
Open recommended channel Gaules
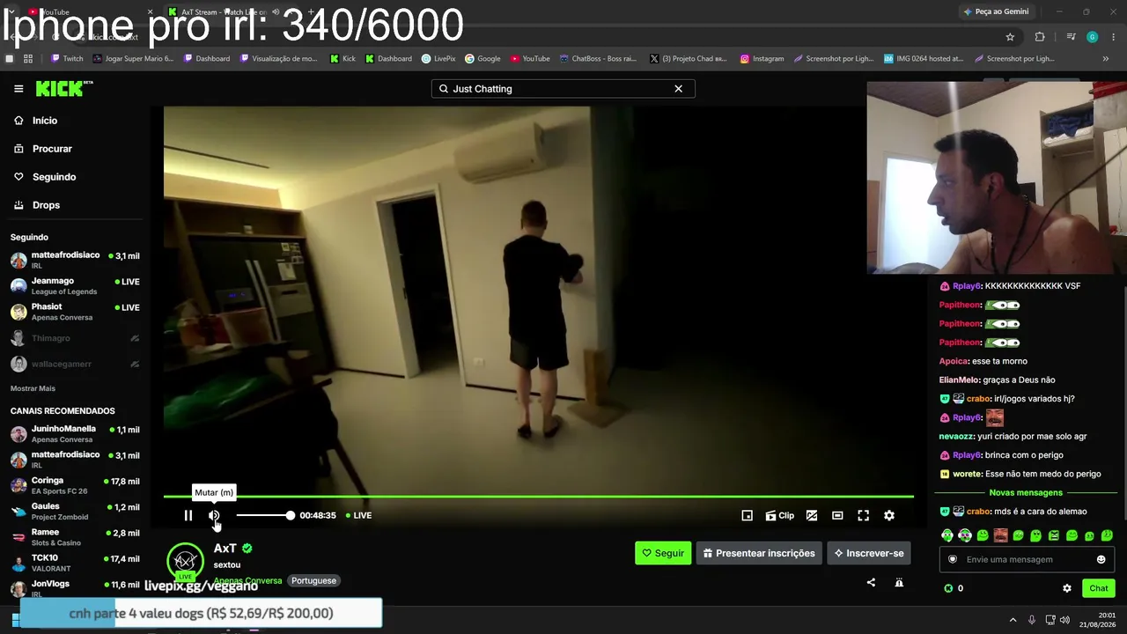pyautogui.click(x=75, y=511)
